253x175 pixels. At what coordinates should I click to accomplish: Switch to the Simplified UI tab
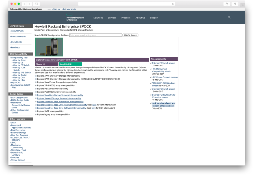[x=70, y=64]
